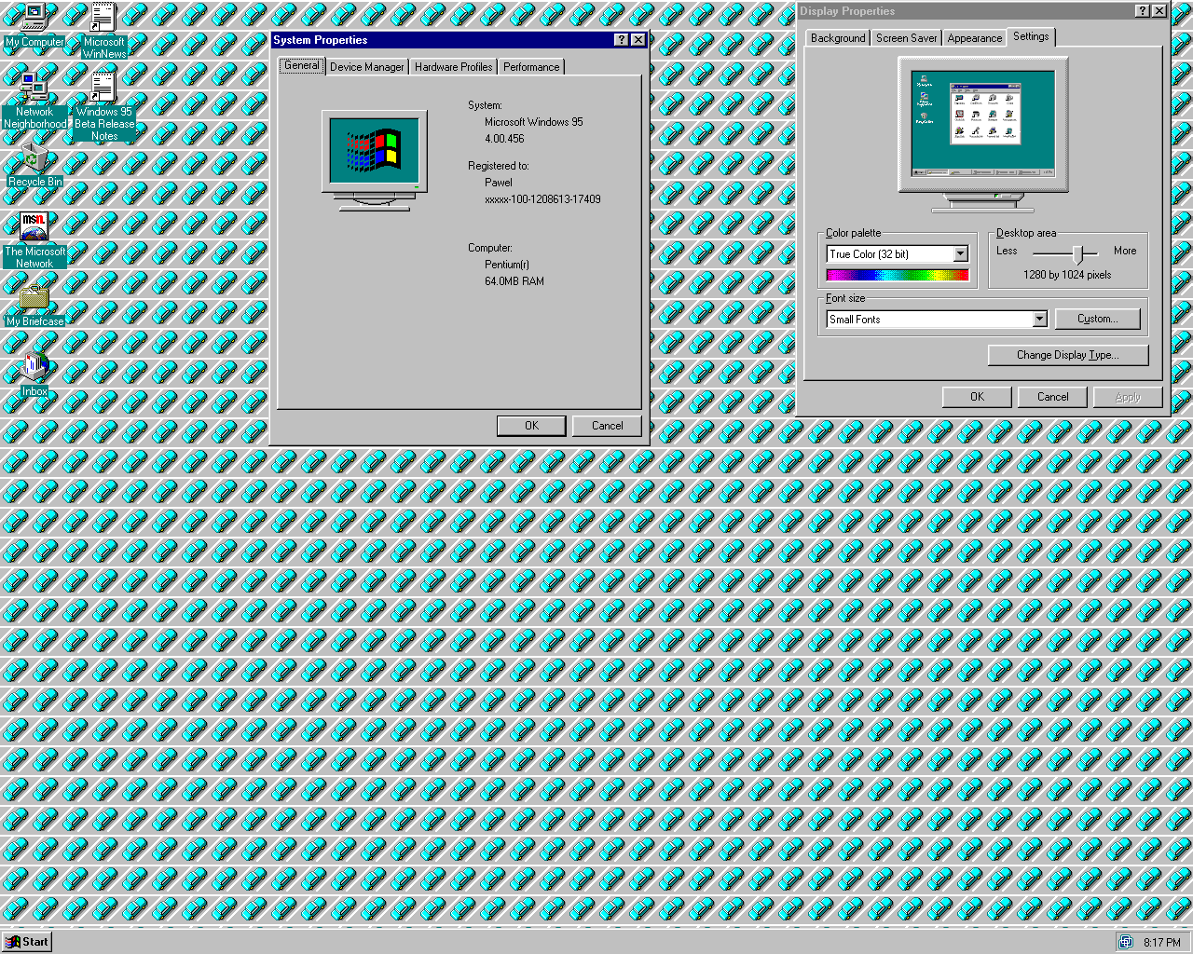Click the Custom font size button

click(1098, 319)
